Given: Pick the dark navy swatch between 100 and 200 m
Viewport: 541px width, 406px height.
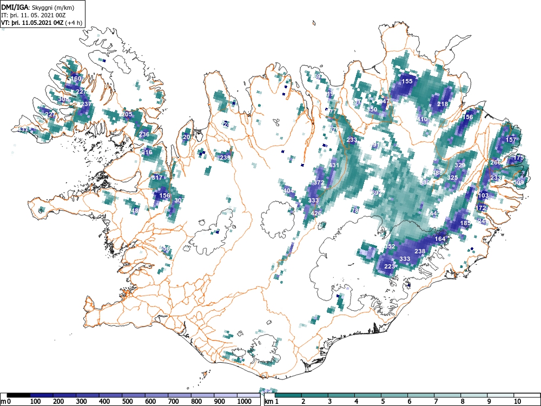Looking at the screenshot, I should pos(42,395).
